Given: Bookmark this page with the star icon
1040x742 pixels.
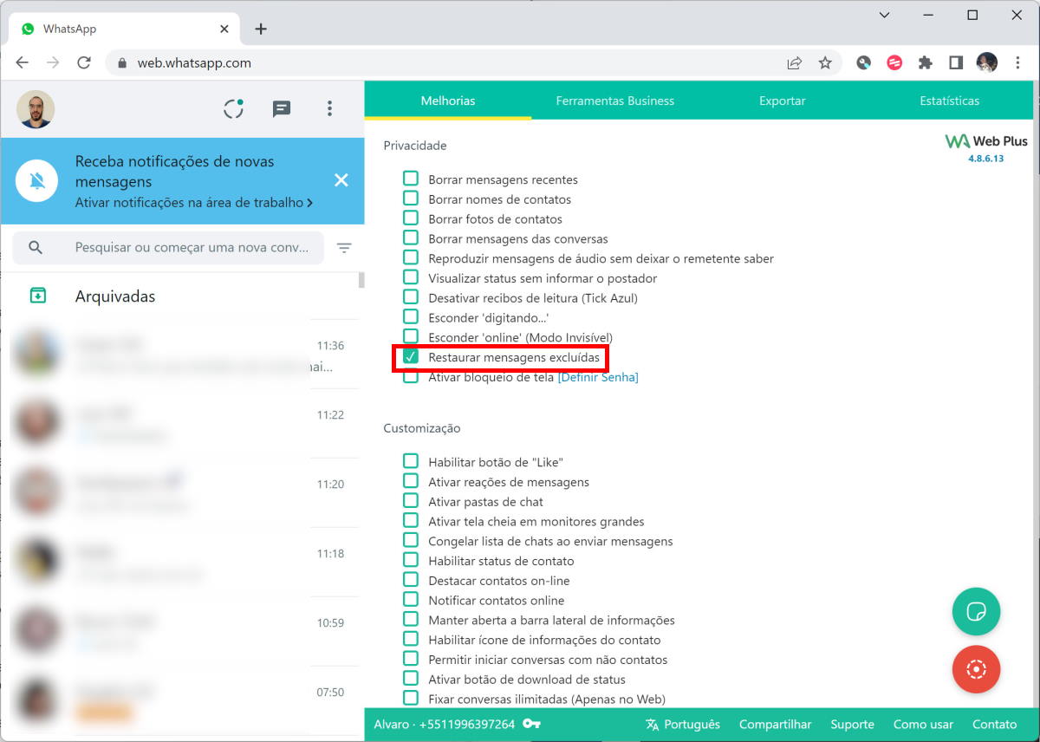Looking at the screenshot, I should click(825, 62).
